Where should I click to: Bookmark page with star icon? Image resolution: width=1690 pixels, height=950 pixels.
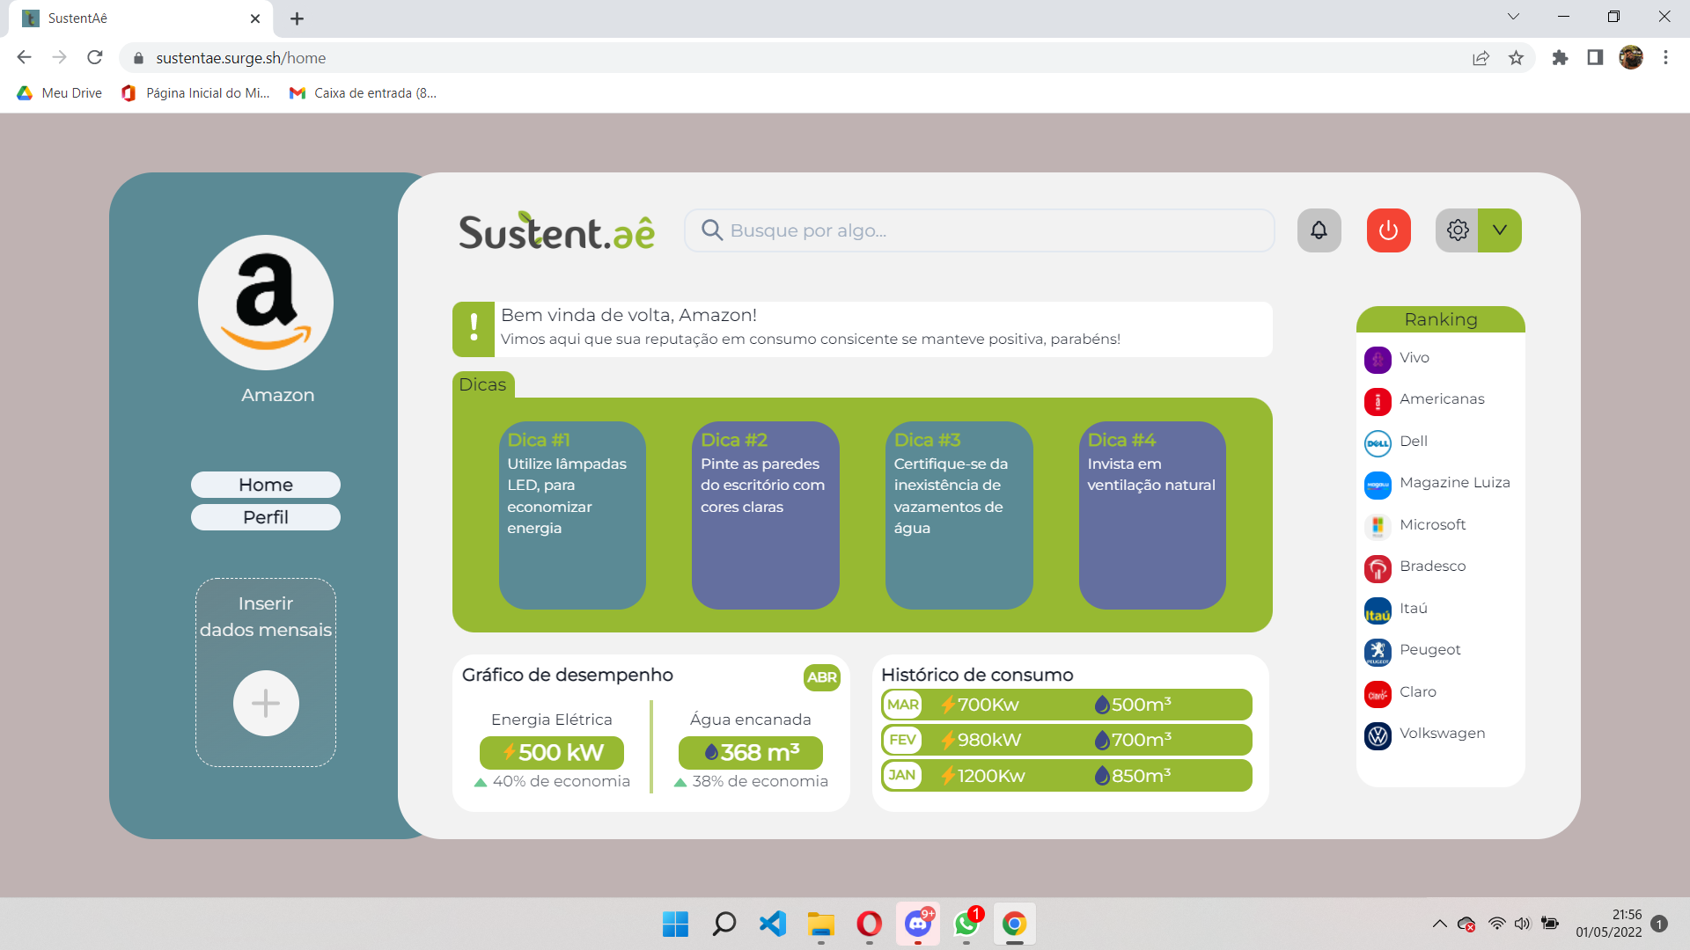click(1516, 58)
